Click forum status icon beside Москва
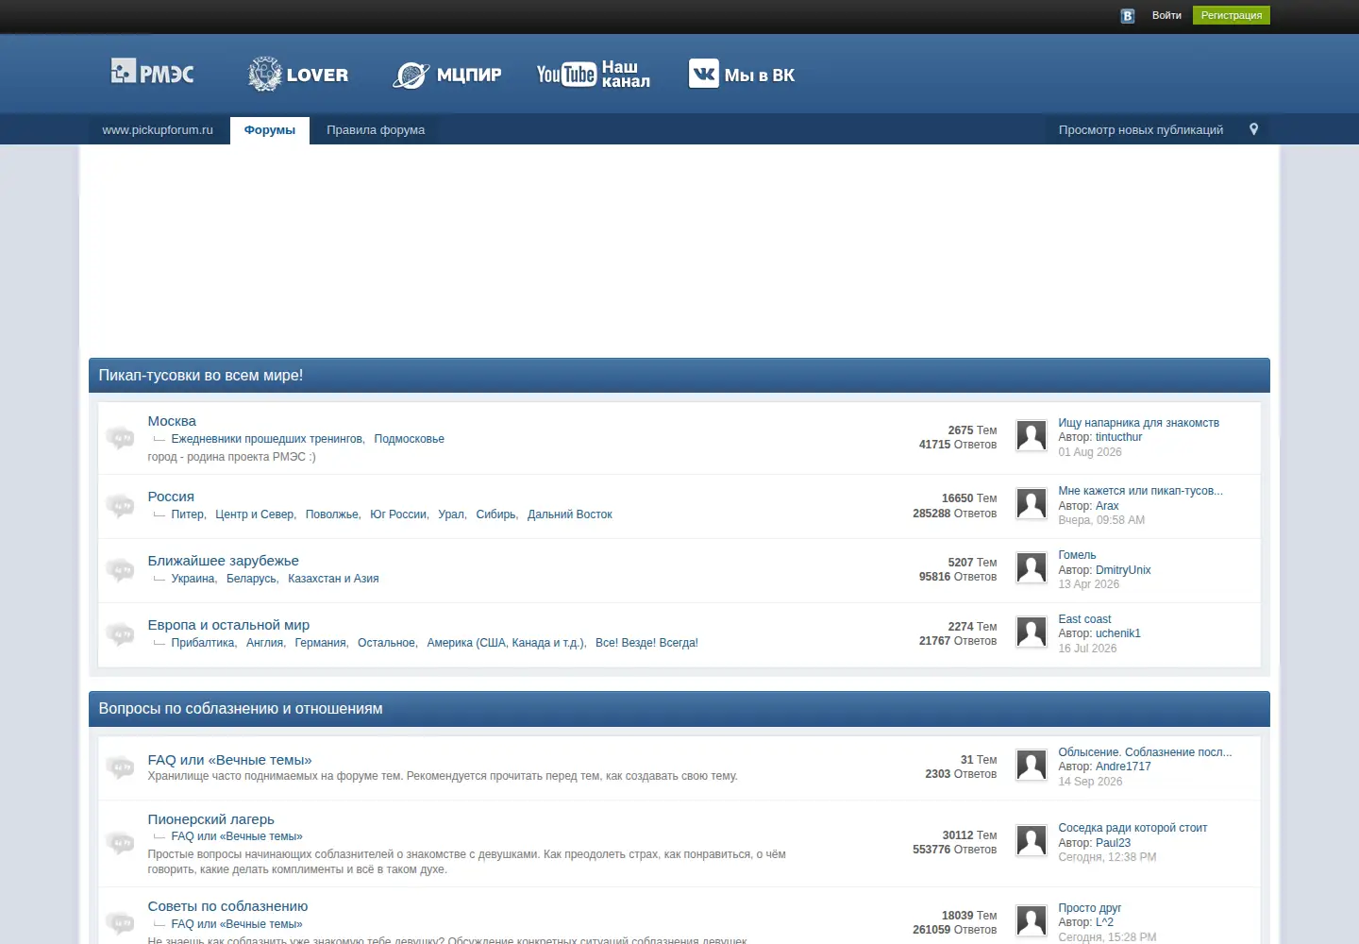The image size is (1359, 944). (x=120, y=437)
